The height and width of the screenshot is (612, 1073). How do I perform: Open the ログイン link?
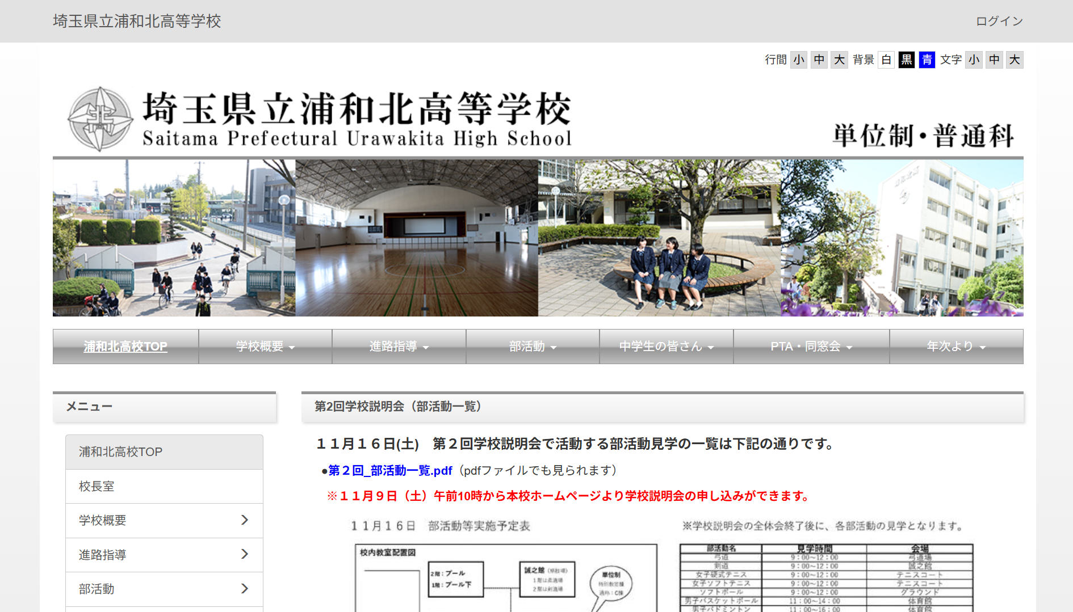[x=999, y=21]
